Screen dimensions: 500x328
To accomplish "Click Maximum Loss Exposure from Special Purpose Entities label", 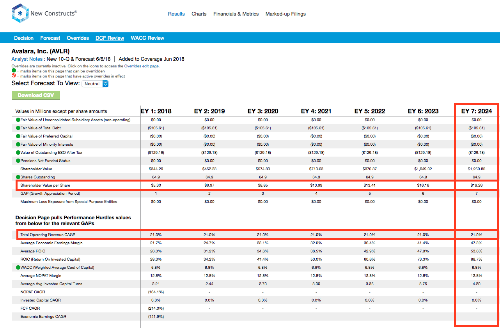I will click(x=69, y=201).
